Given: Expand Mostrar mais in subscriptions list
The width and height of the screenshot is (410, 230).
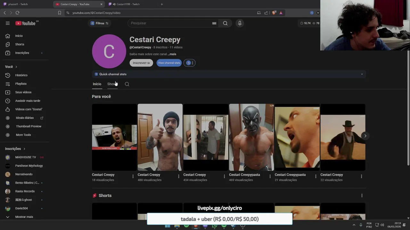Looking at the screenshot, I should 24,217.
